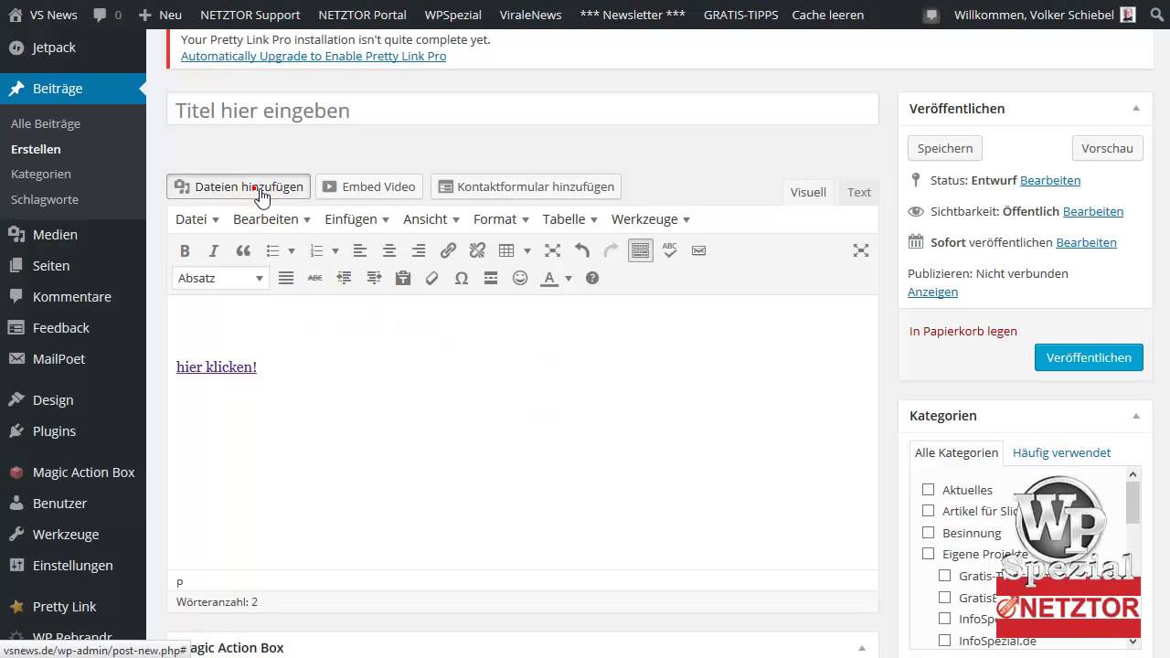Insert an emoticon
Image resolution: width=1170 pixels, height=658 pixels.
[520, 278]
